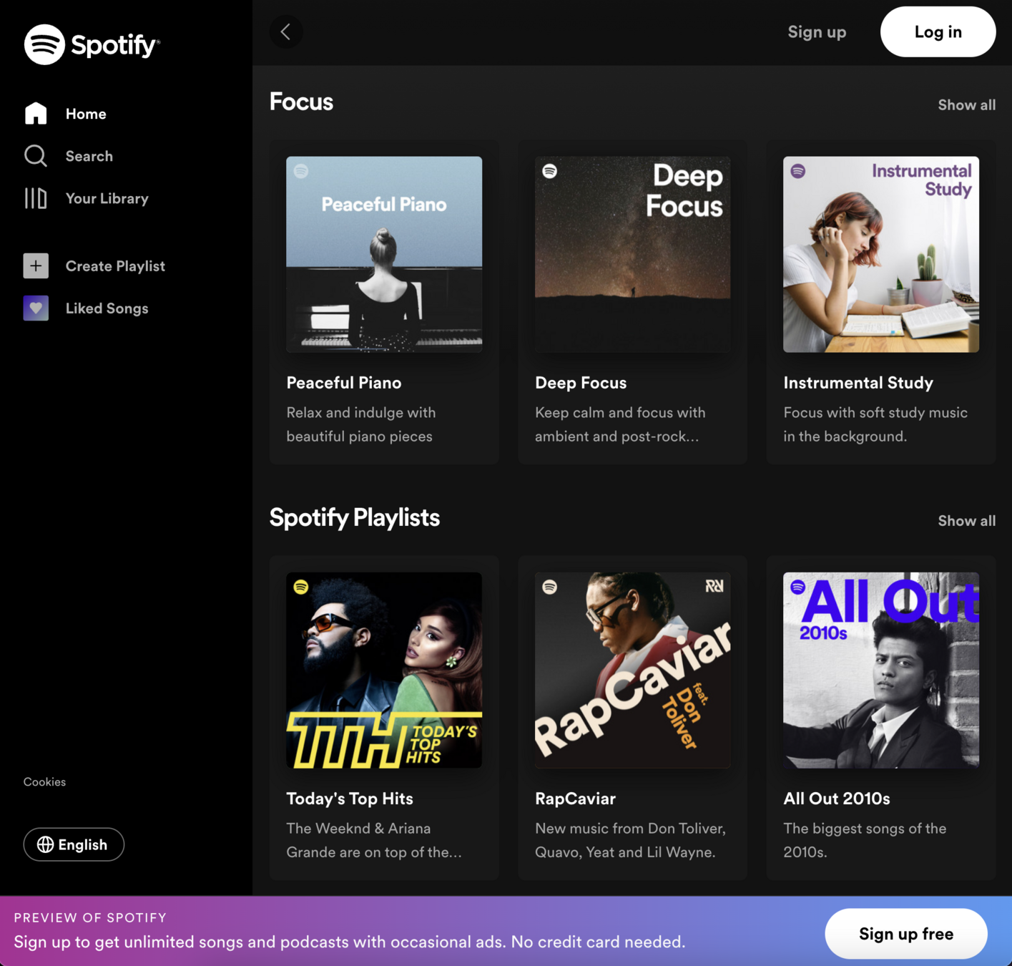Screen dimensions: 1012x966
Task: Click the Liked Songs heart icon
Action: tap(36, 308)
